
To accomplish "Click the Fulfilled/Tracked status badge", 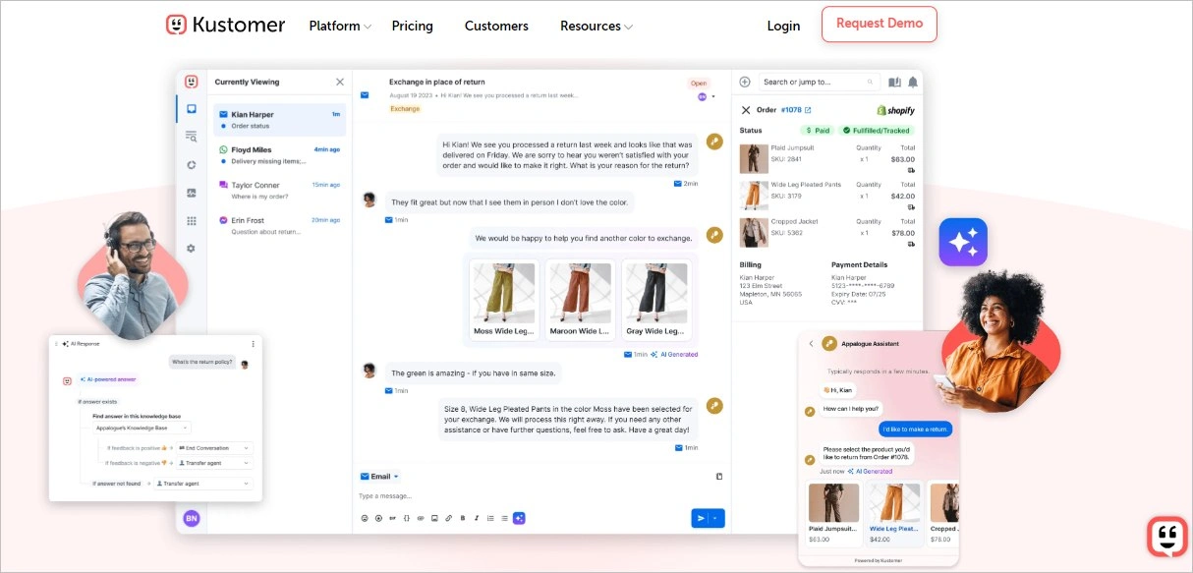I will 876,130.
